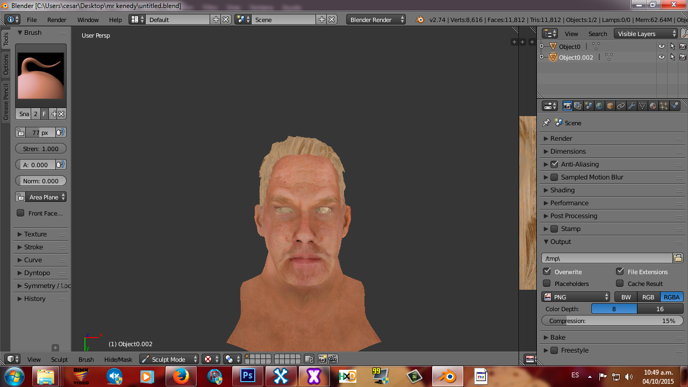
Task: Delete the Default screen layout with X icon
Action: (x=226, y=19)
